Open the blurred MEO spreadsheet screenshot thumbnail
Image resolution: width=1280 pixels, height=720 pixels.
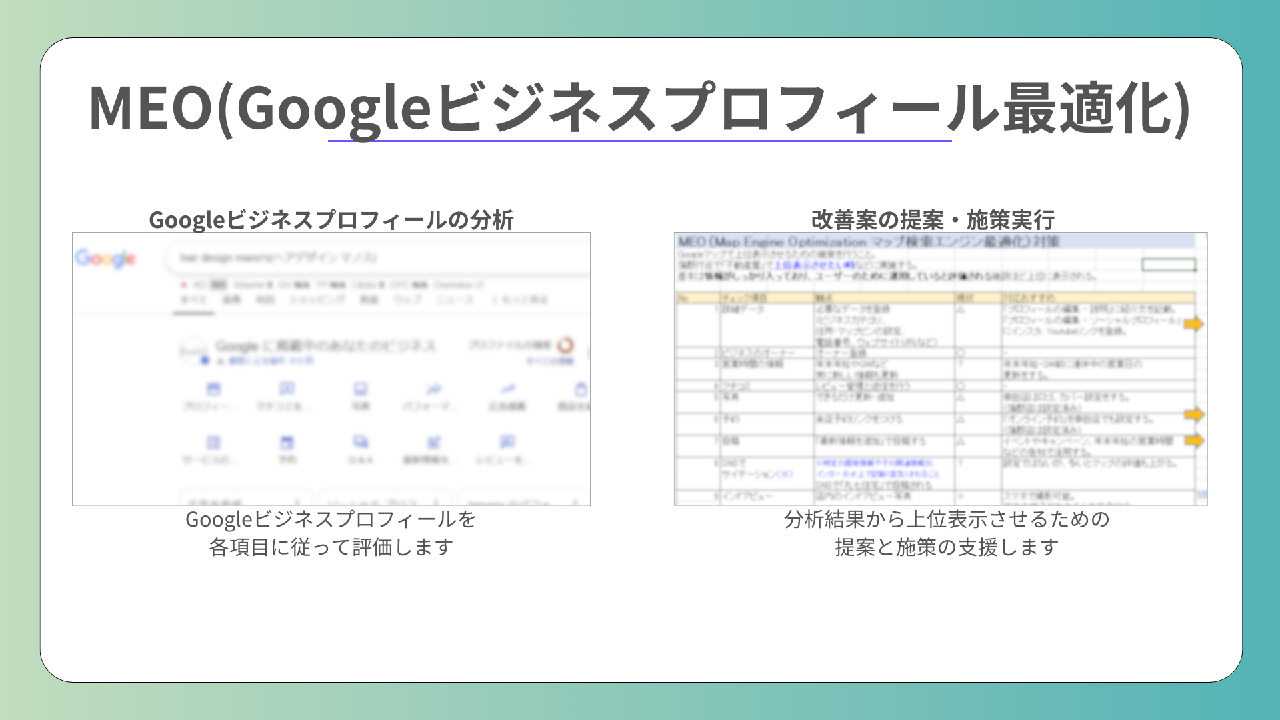click(x=941, y=369)
